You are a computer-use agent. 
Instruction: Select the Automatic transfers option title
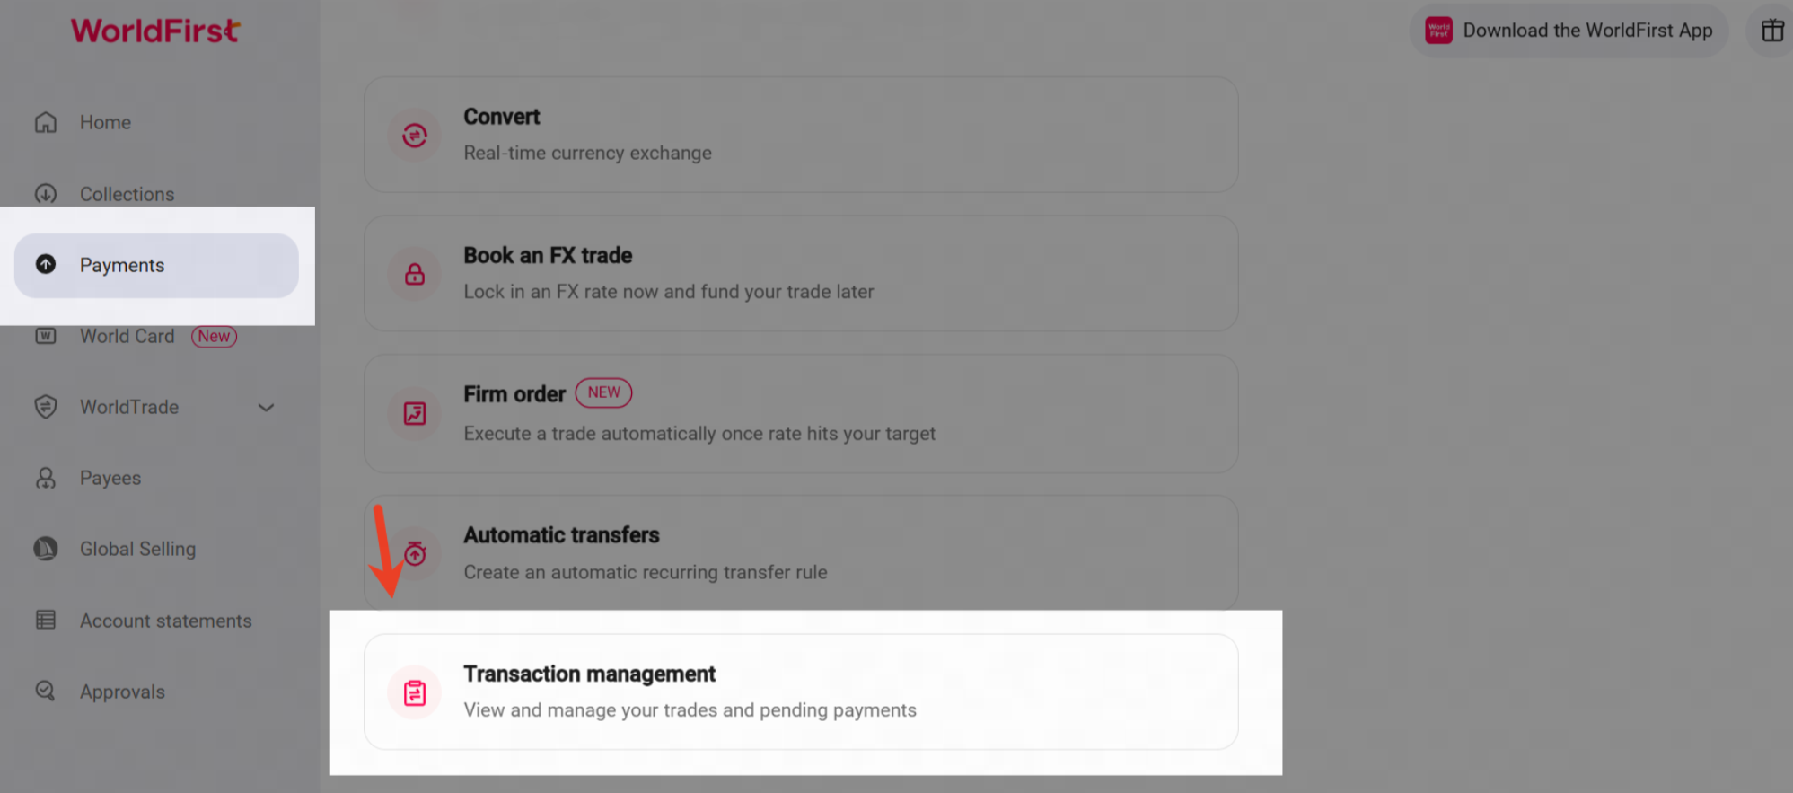[x=561, y=535]
